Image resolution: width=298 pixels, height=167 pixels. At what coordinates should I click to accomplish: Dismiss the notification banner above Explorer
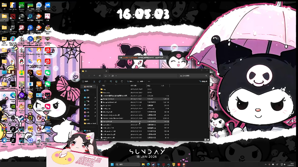[167, 58]
